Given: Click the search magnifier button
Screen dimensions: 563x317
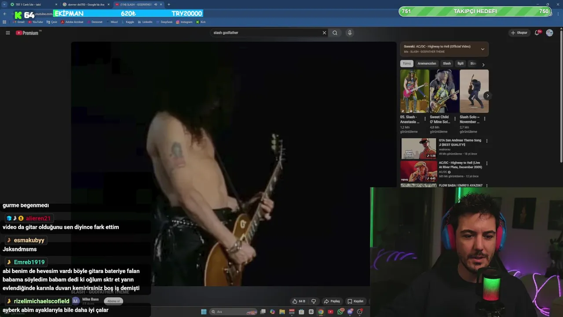Looking at the screenshot, I should tap(335, 33).
